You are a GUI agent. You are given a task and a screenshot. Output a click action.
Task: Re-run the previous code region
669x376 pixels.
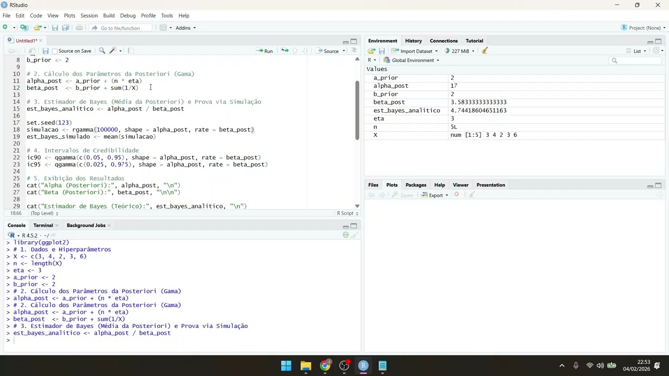pyautogui.click(x=284, y=51)
